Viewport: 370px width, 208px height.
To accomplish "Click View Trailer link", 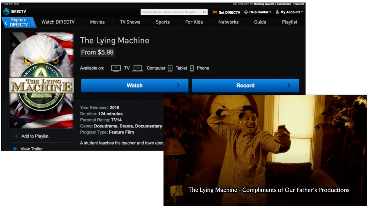I will [x=31, y=149].
